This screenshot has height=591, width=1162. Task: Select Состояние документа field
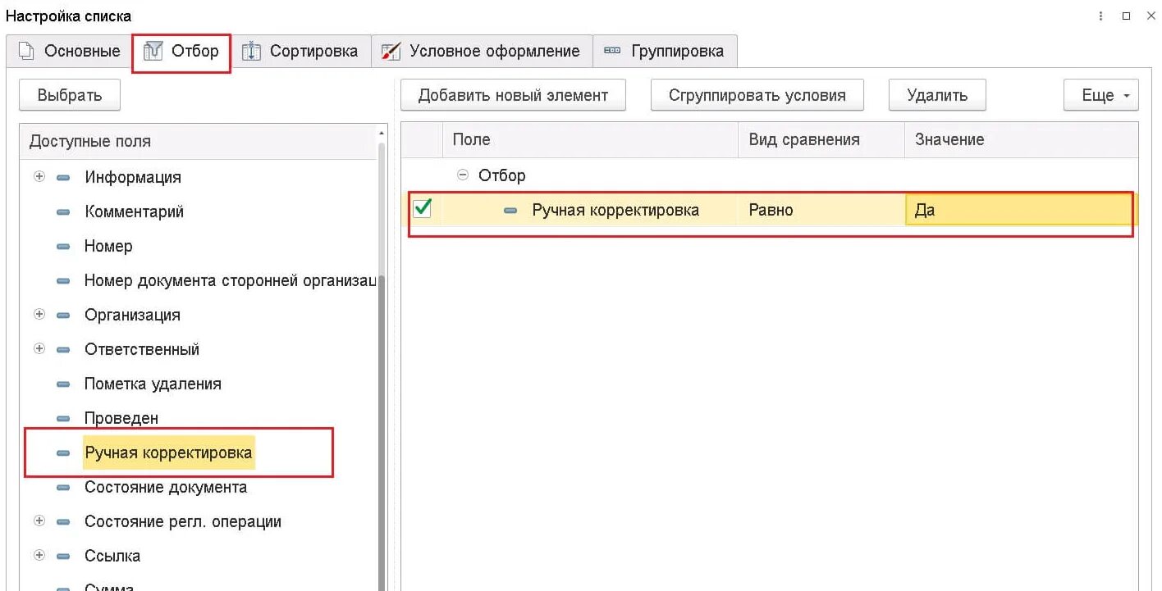pyautogui.click(x=166, y=487)
